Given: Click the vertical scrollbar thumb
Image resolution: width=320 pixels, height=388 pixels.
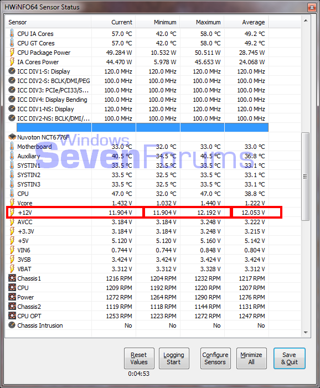Looking at the screenshot, I should point(306,177).
